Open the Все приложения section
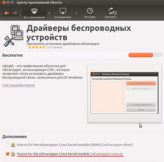This screenshot has width=164, height=162. 34,13
